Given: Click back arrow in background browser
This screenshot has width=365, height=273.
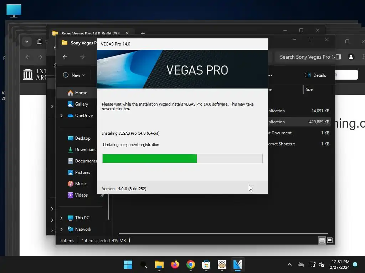Looking at the screenshot, I should [x=28, y=57].
